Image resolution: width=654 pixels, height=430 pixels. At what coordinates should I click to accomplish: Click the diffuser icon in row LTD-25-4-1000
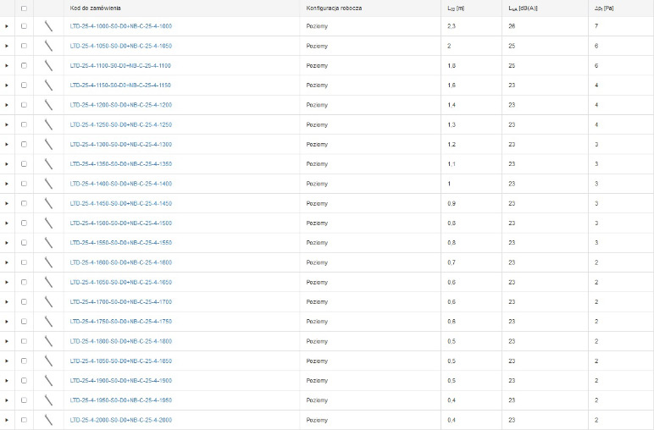(48, 26)
